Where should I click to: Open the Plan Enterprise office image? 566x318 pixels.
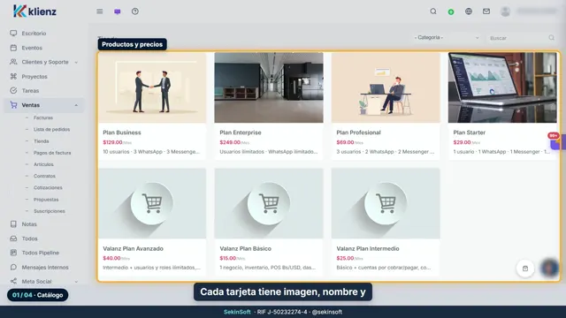[269, 87]
